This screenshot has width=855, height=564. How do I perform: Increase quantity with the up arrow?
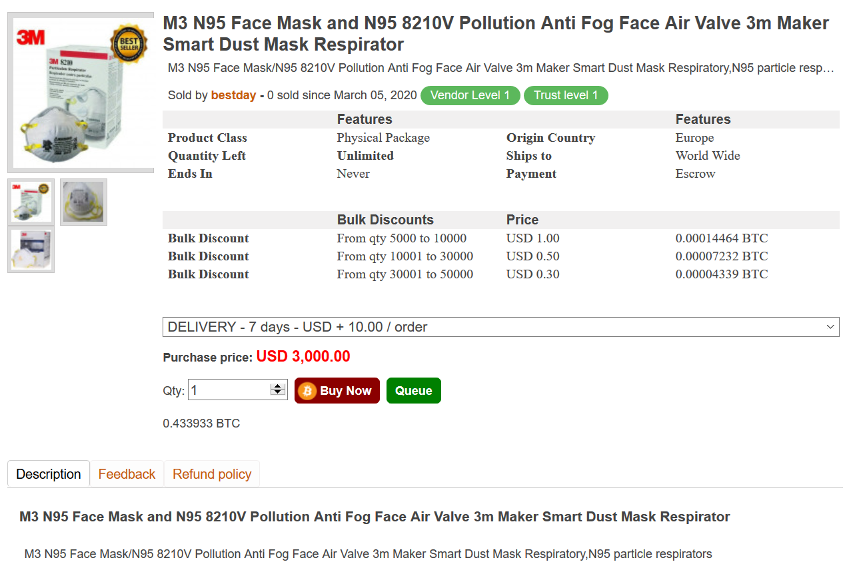point(278,386)
